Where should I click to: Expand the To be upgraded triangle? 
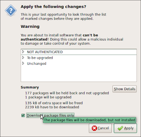[23, 57]
